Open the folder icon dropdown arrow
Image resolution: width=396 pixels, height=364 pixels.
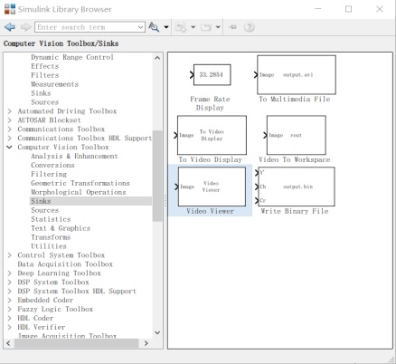pos(218,27)
